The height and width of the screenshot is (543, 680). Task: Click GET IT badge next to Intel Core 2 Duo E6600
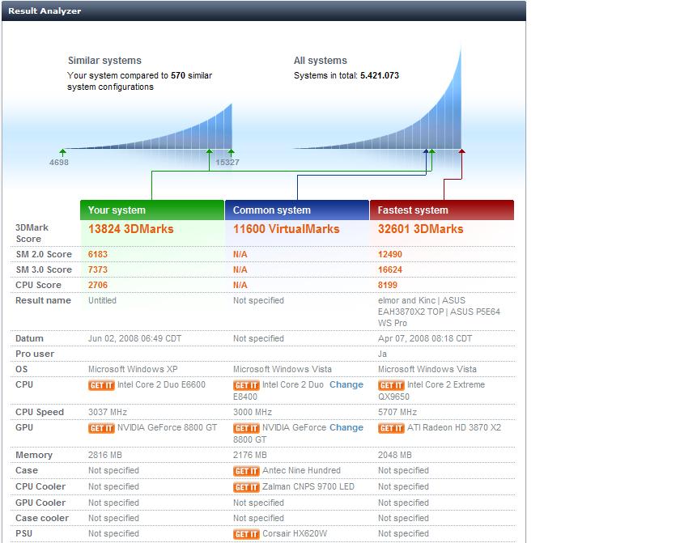[101, 385]
